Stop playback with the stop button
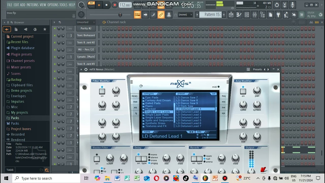 click(106, 5)
